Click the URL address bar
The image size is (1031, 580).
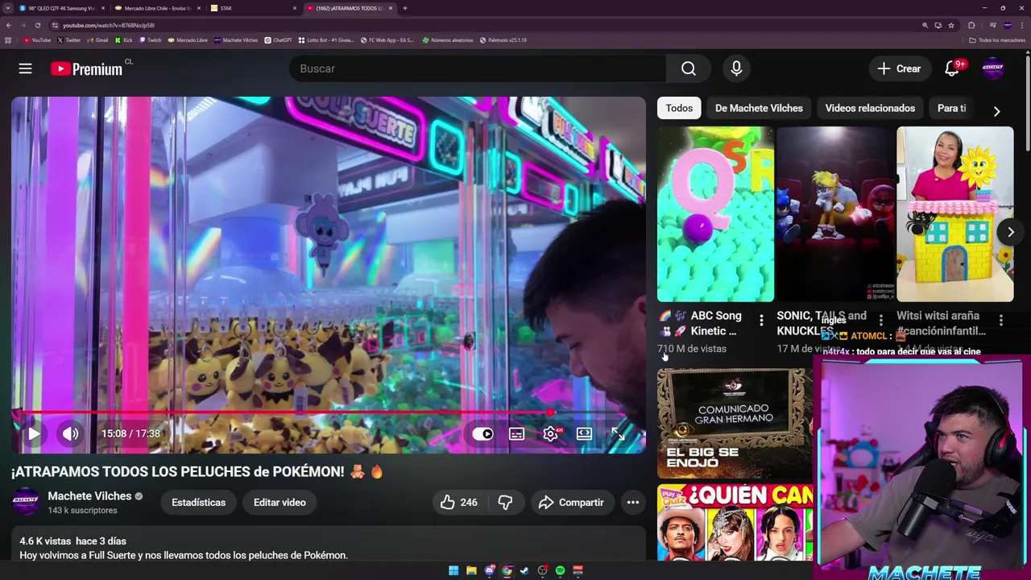tap(483, 25)
